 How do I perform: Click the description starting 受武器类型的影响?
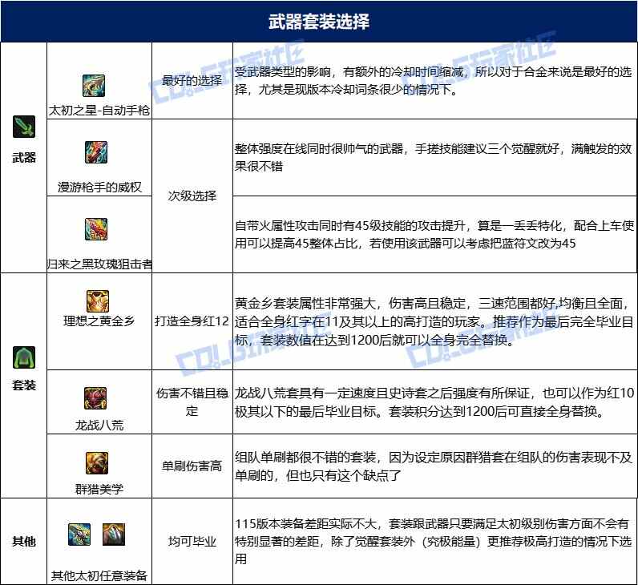(x=434, y=81)
